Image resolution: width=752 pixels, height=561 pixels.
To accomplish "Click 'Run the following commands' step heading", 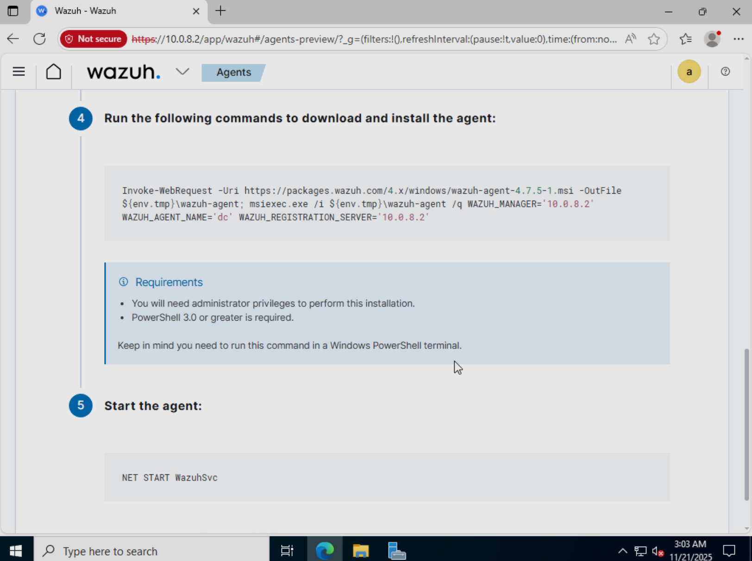I will (x=300, y=118).
